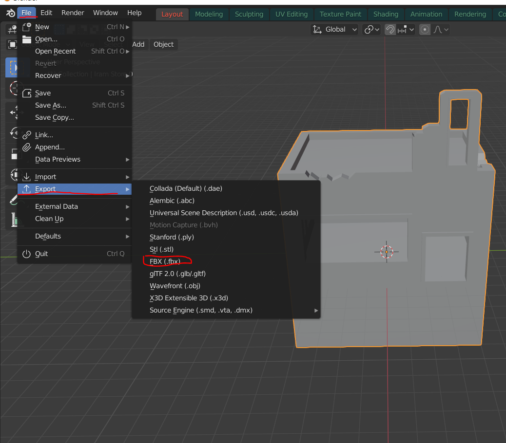The height and width of the screenshot is (443, 506).
Task: Click the Append paperclip icon
Action: click(26, 147)
